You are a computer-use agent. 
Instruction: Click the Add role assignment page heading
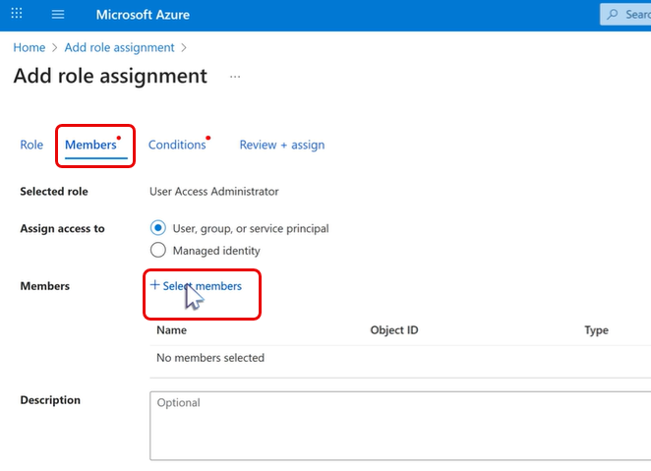110,76
